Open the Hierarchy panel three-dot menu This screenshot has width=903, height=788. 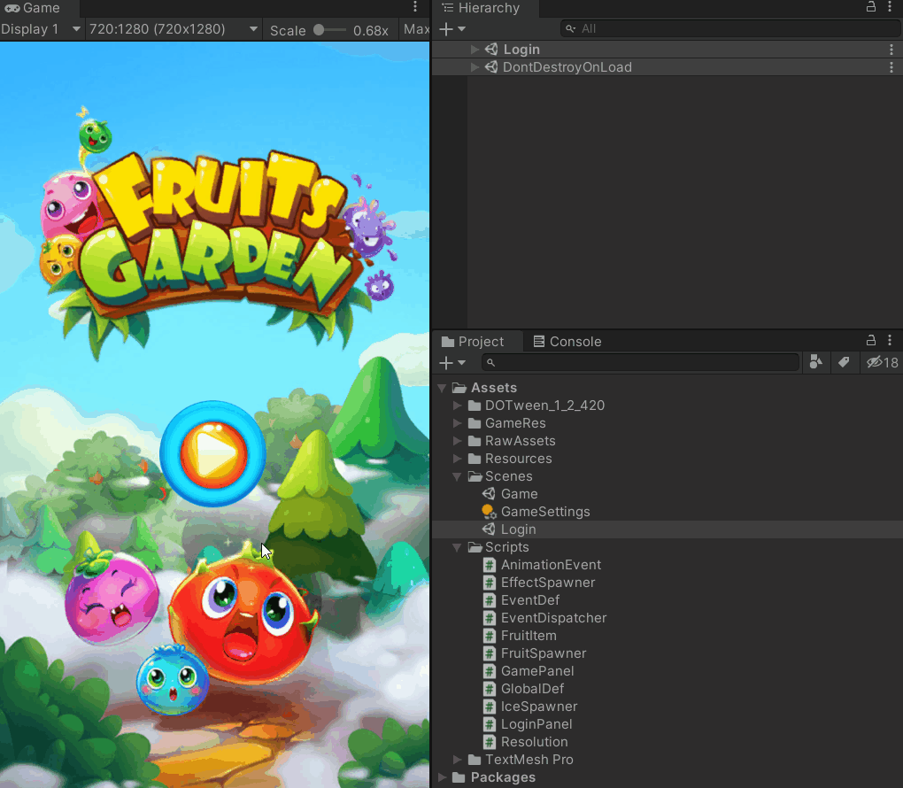click(890, 7)
